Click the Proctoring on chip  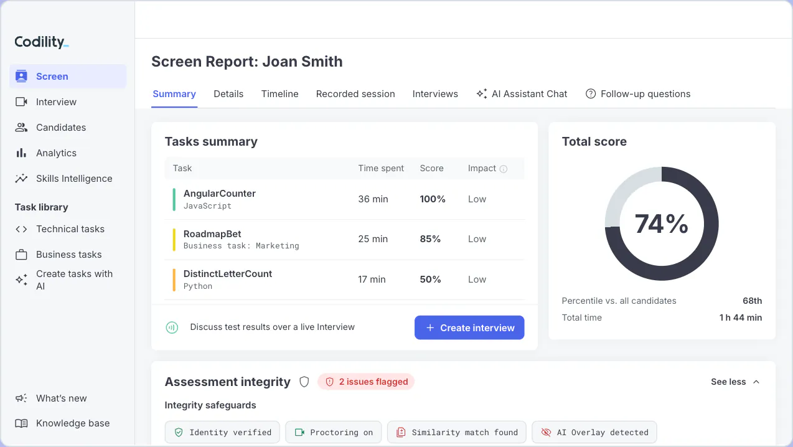[x=333, y=432]
